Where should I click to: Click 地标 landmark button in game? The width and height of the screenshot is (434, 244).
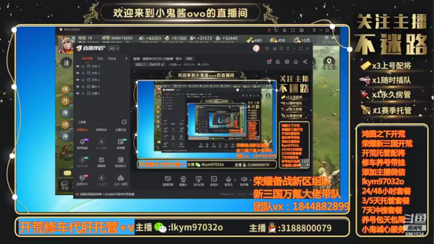[329, 63]
